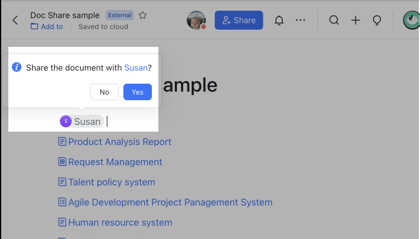The height and width of the screenshot is (239, 420).
Task: Click the plus icon to create new
Action: pos(355,20)
